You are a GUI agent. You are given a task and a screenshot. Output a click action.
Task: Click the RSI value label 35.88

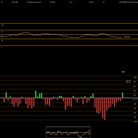point(127,37)
